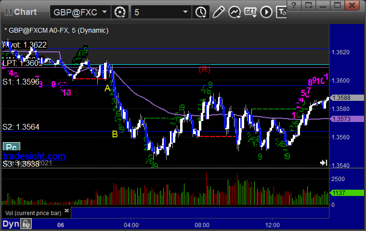Viewport: 366px width, 231px height.
Task: Click the 12:00 time axis label
Action: click(x=273, y=225)
